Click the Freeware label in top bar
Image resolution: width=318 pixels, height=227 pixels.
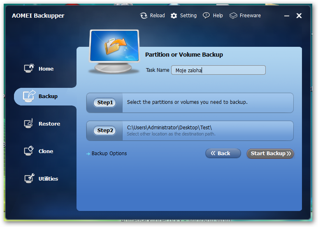pyautogui.click(x=250, y=16)
